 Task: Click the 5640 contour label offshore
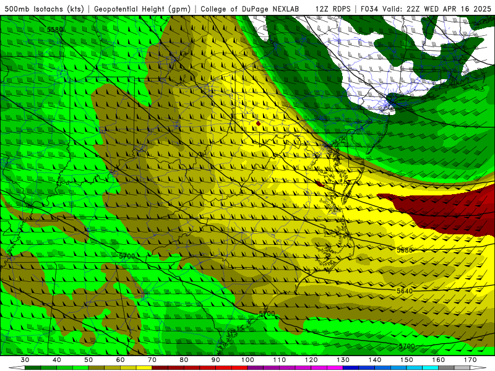coord(405,291)
